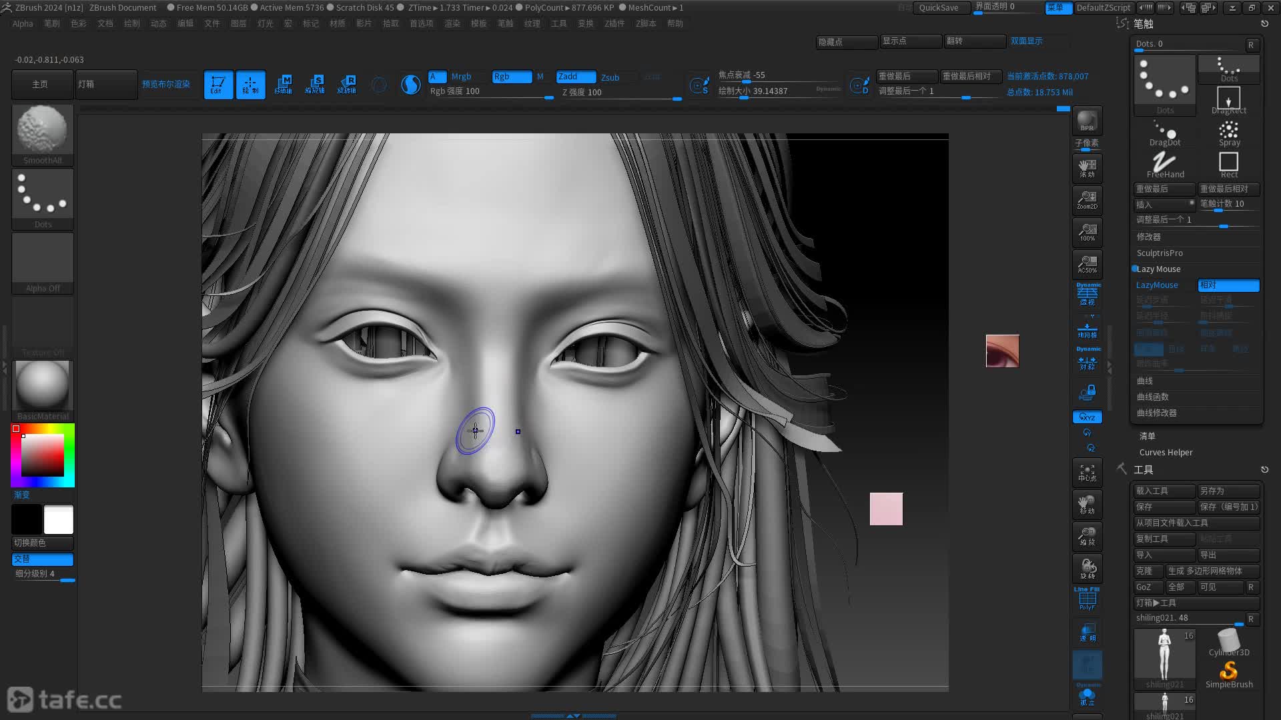Select Spray stroke type
The height and width of the screenshot is (720, 1281).
point(1229,132)
